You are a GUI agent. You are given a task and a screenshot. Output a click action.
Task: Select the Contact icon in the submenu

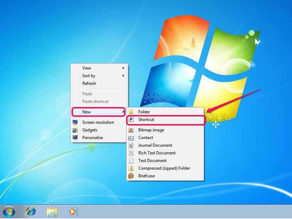click(x=131, y=137)
